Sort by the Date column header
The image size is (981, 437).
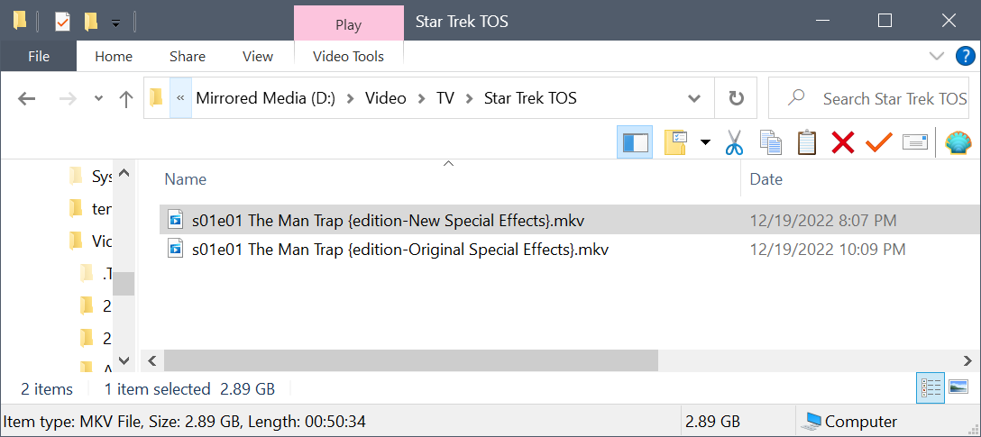(766, 179)
